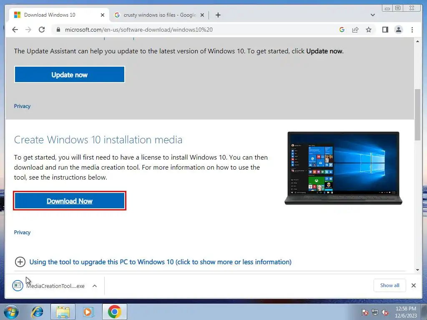427x320 pixels.
Task: Bookmark this page with star icon
Action: (x=369, y=30)
